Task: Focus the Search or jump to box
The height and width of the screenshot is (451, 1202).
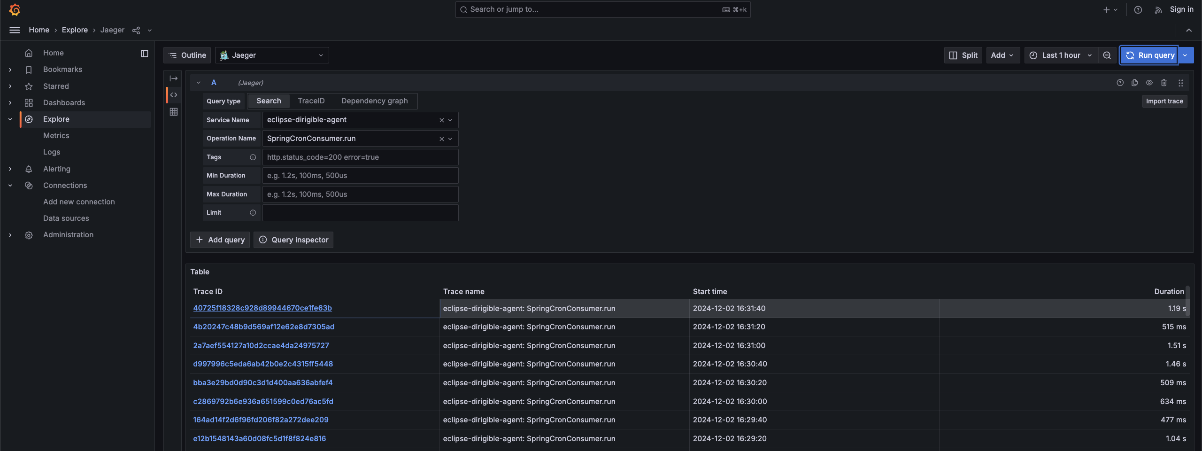Action: click(603, 9)
